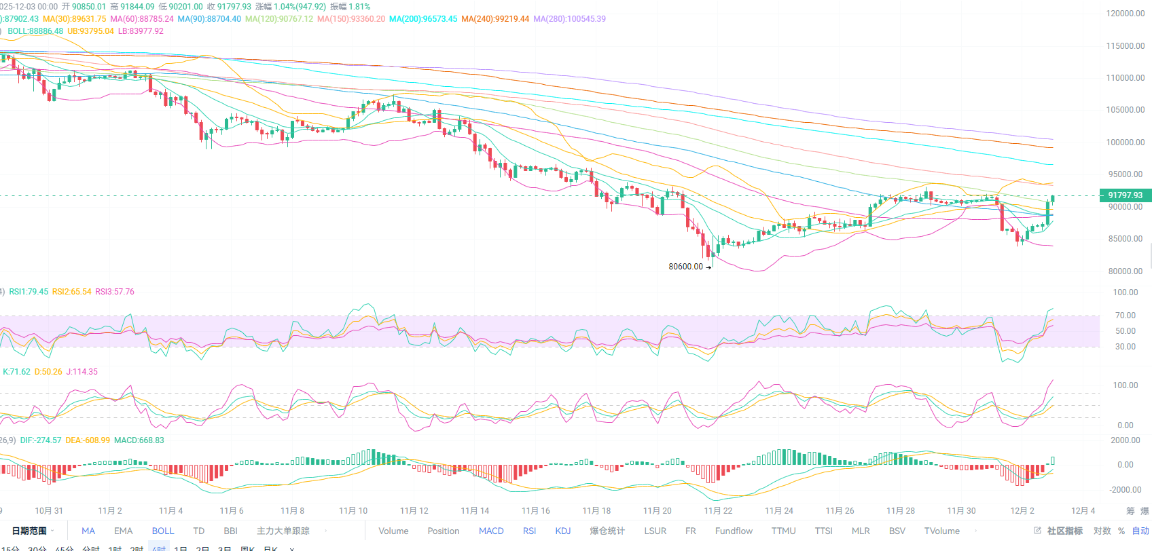Toggle the BOLL indicator overlay

(163, 531)
